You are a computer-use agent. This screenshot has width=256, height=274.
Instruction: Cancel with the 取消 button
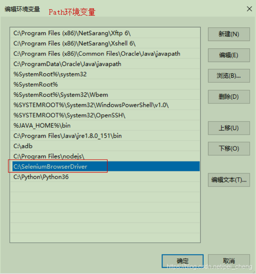(x=229, y=261)
